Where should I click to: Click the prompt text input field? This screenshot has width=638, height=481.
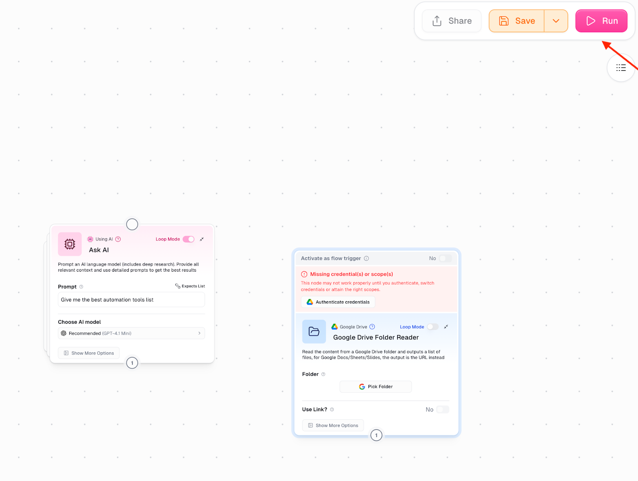pyautogui.click(x=131, y=300)
